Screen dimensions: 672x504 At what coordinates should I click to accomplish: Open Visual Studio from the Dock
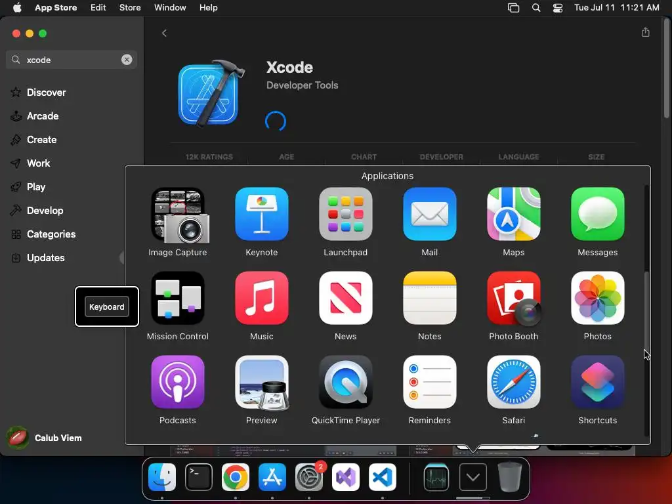click(x=346, y=477)
